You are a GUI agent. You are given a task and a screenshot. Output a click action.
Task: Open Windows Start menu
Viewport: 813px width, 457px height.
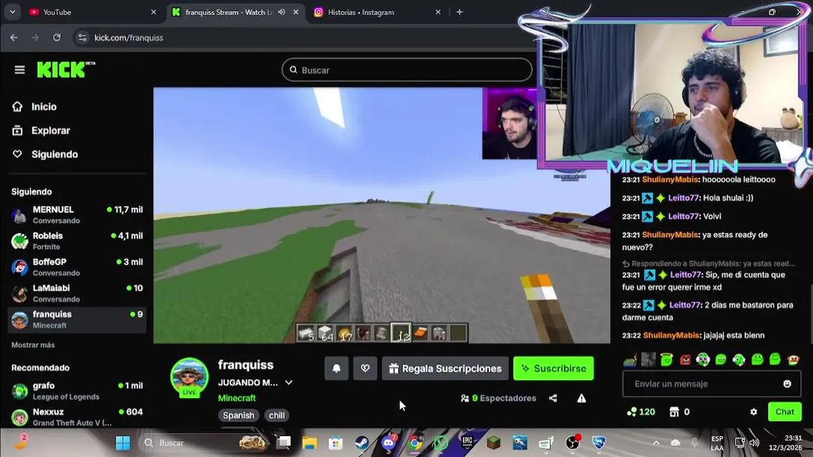[123, 442]
